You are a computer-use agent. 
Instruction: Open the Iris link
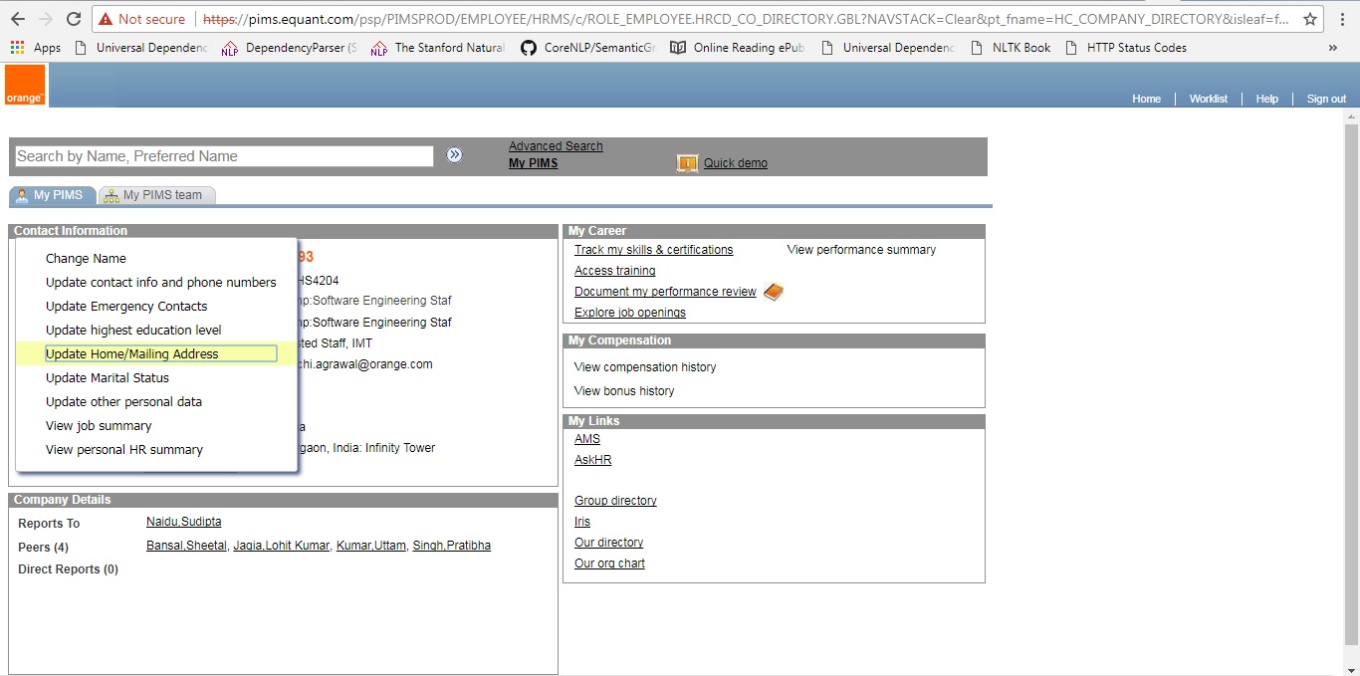[582, 522]
